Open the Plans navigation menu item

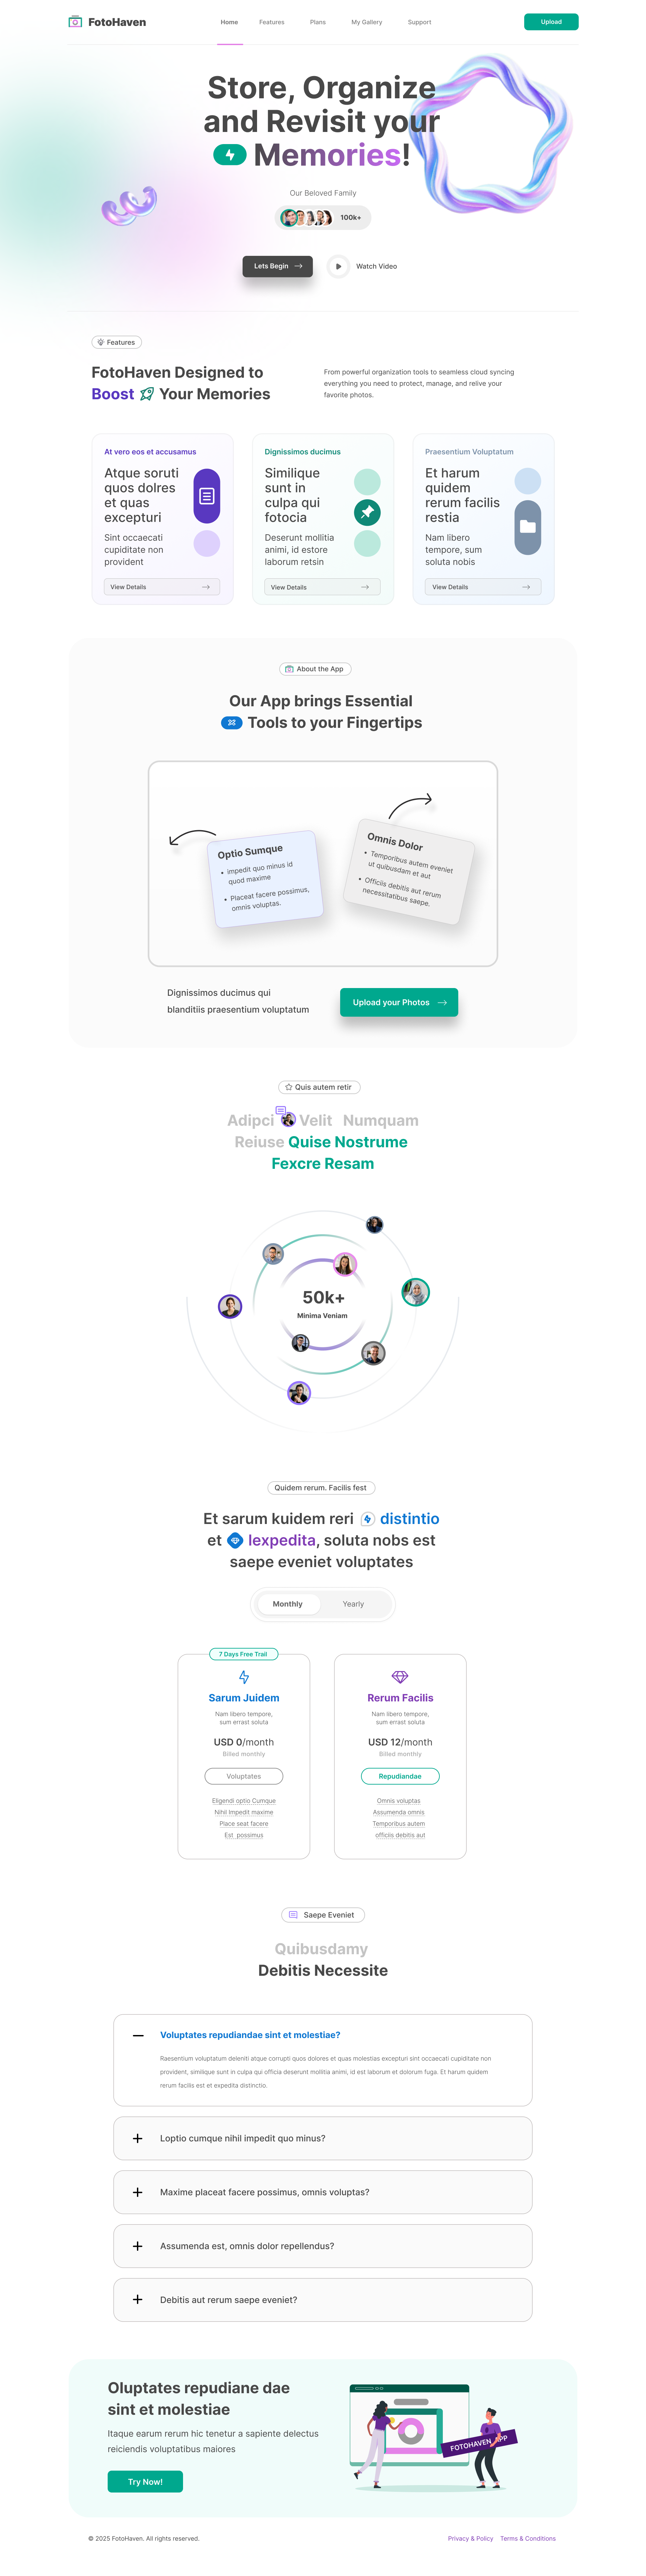pos(318,22)
